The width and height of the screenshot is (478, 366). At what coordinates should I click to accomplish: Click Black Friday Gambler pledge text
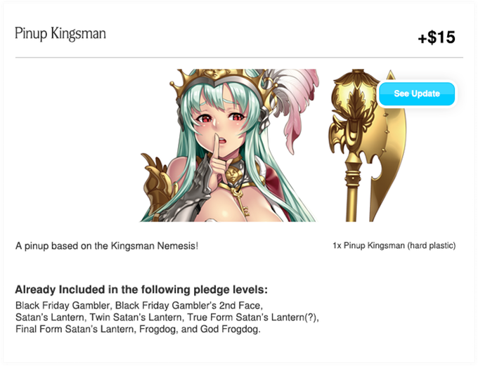tap(63, 306)
